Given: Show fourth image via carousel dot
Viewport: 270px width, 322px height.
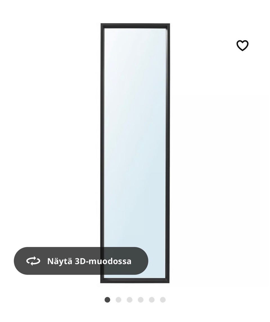Looking at the screenshot, I should pyautogui.click(x=141, y=300).
